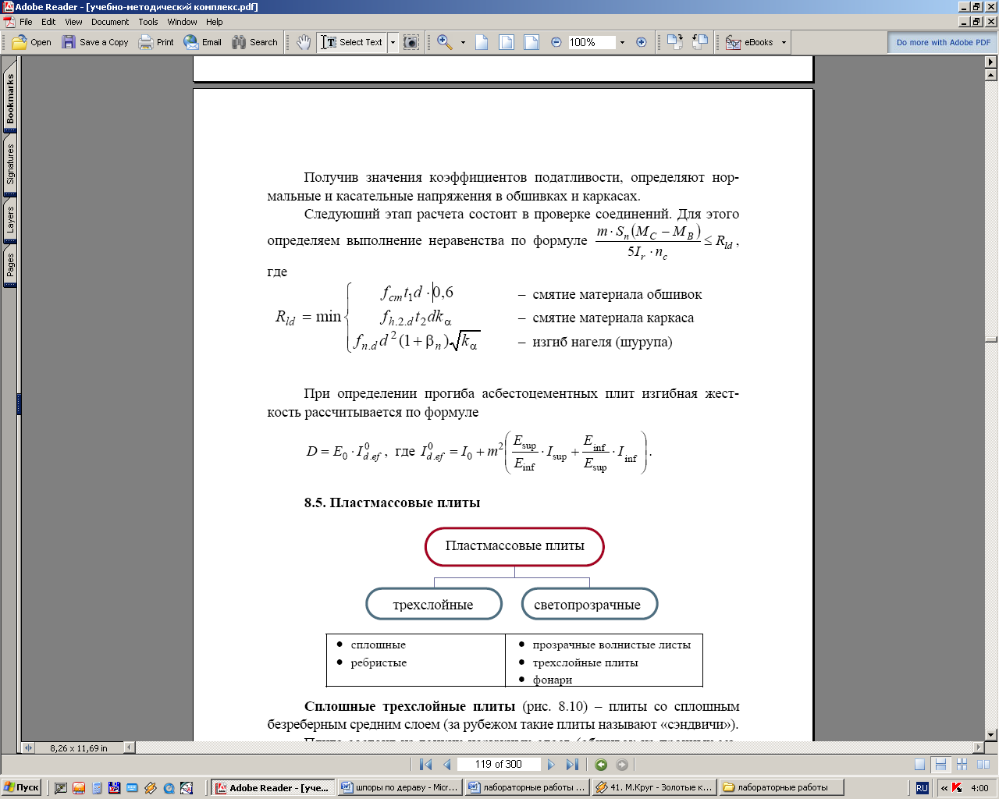Open Search with the binoculars icon
The image size is (999, 799).
click(x=254, y=42)
